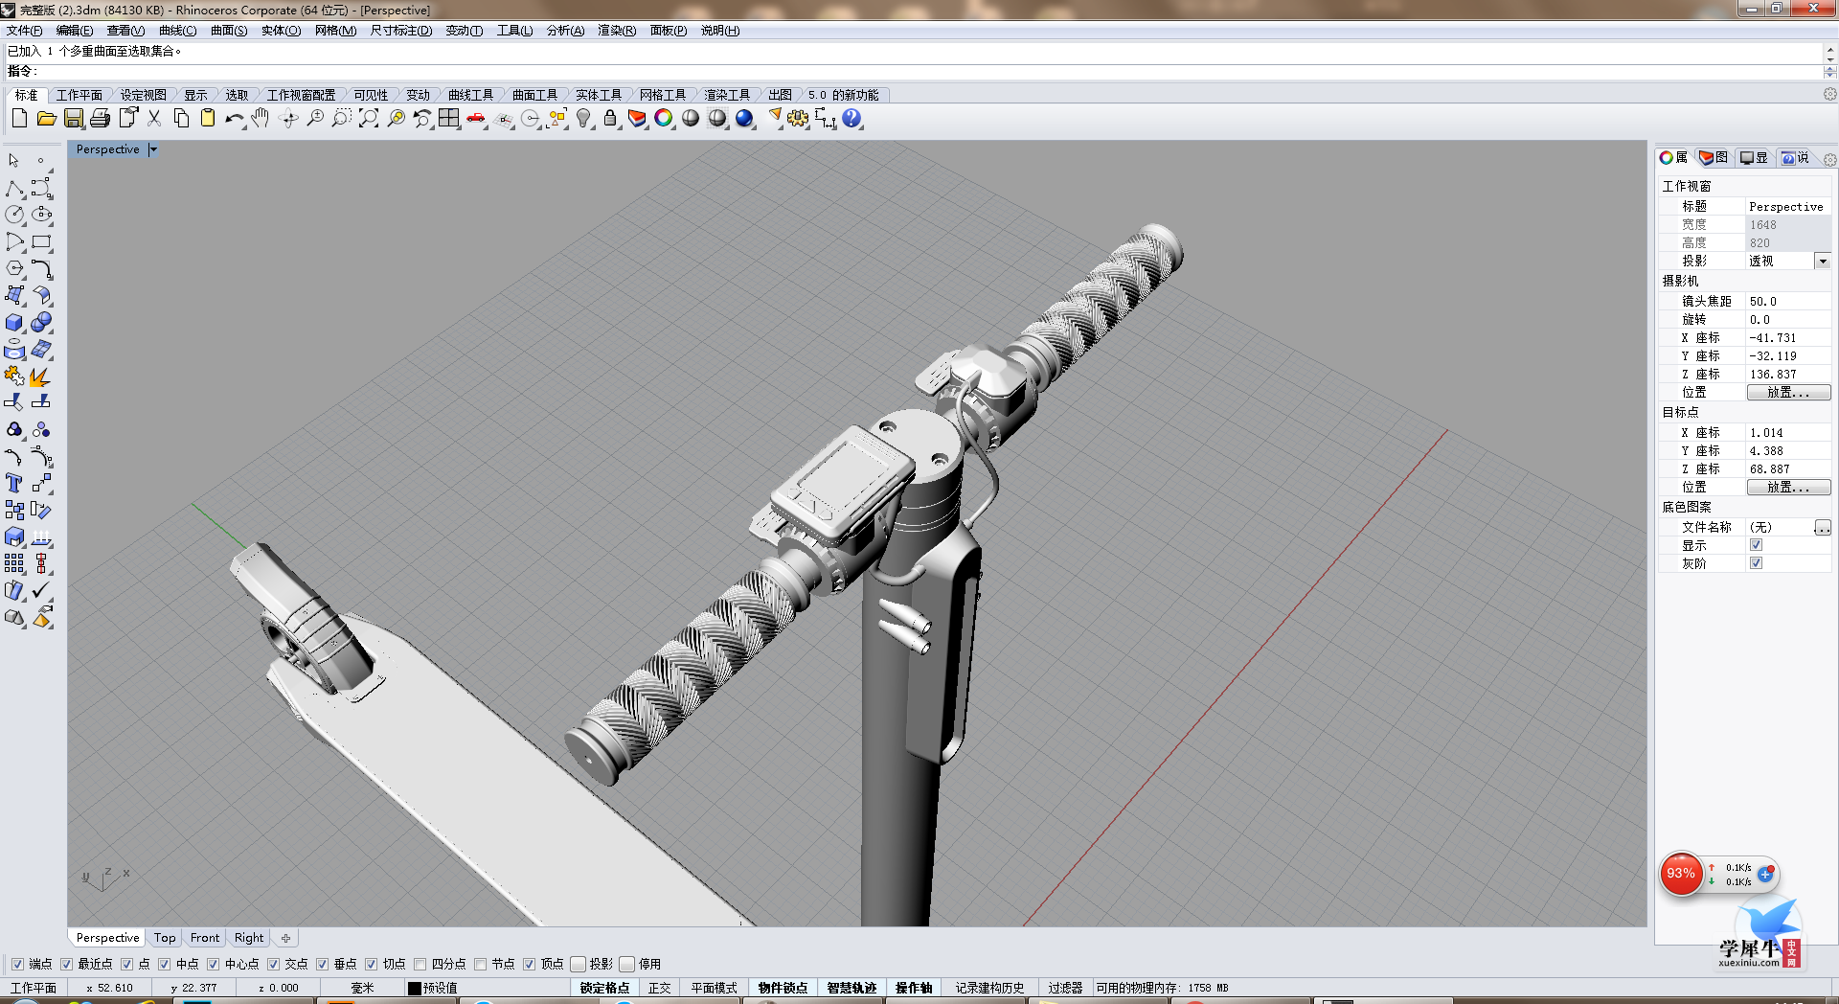Click the Zoom selected icon
Image resolution: width=1839 pixels, height=1004 pixels.
click(x=396, y=119)
